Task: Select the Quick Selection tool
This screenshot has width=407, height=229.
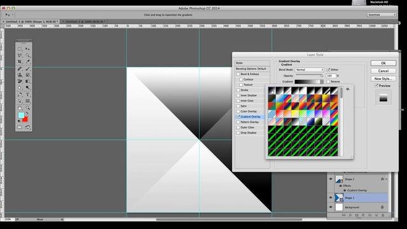Action: [x=27, y=55]
